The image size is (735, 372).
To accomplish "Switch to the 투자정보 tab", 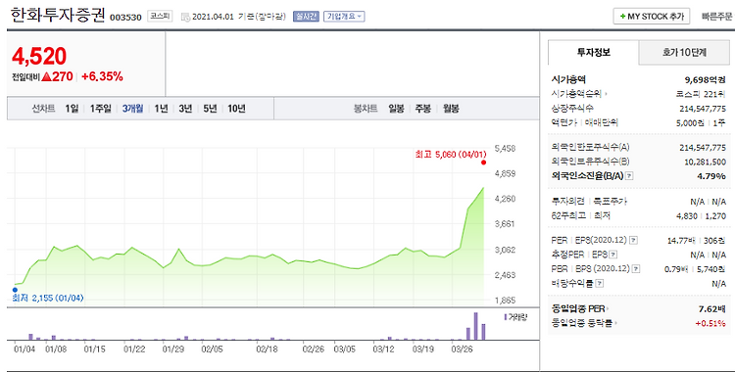I will point(594,52).
